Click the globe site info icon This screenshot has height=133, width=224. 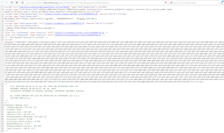pyautogui.click(x=22, y=2)
